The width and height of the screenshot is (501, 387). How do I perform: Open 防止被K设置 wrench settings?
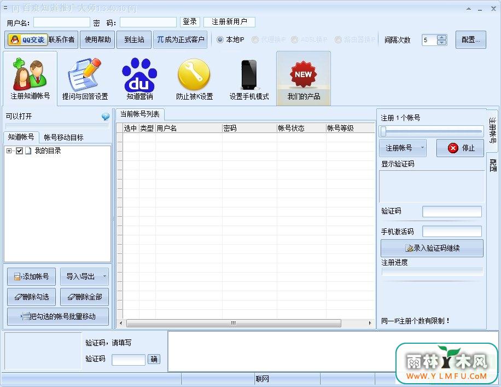pos(194,79)
